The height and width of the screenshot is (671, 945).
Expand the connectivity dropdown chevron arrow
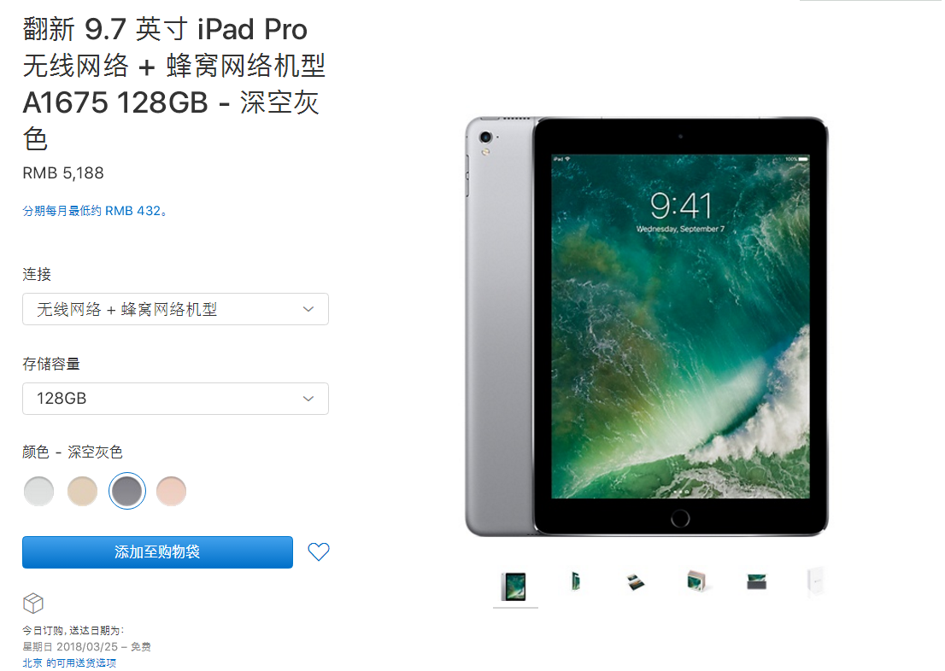[308, 309]
